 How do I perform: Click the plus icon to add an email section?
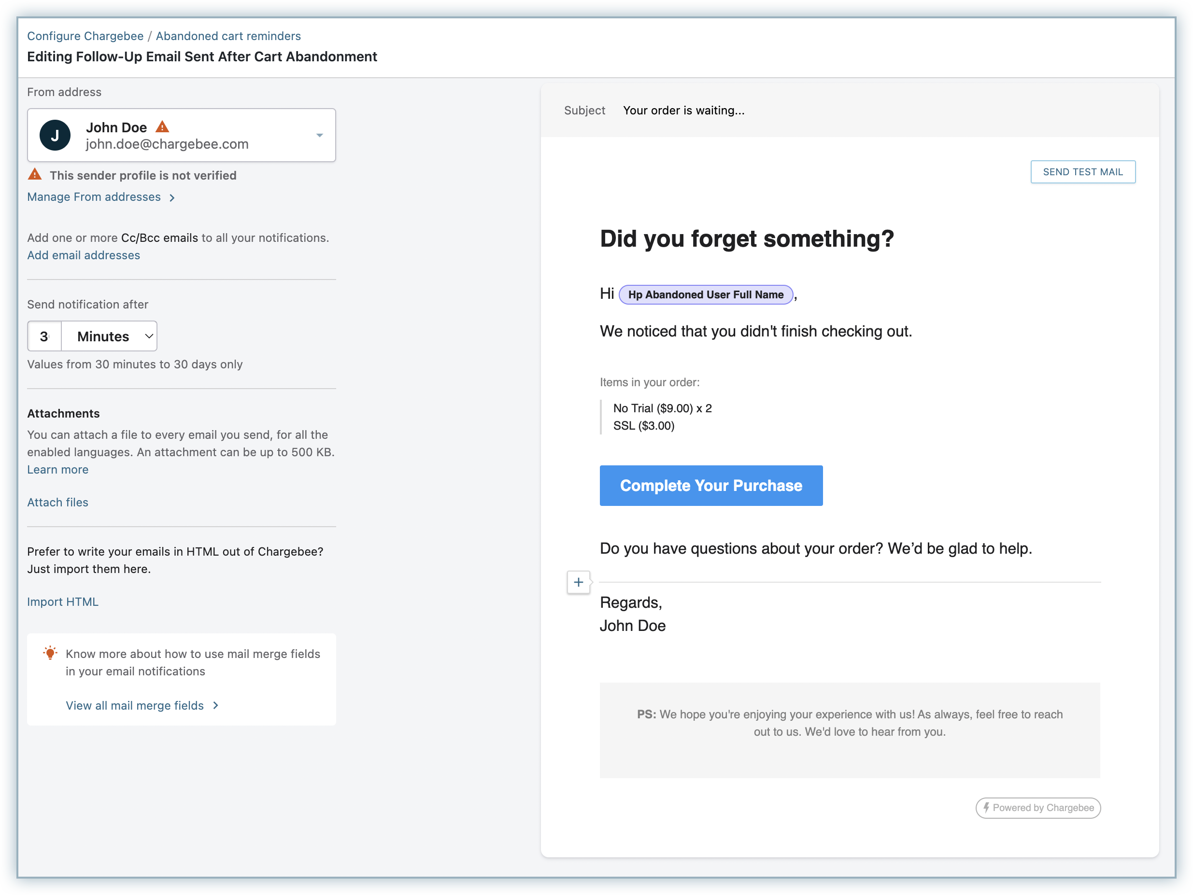tap(578, 582)
